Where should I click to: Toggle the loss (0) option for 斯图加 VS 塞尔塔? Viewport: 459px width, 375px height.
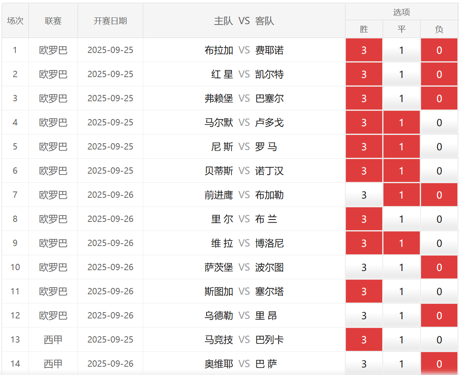(x=439, y=292)
